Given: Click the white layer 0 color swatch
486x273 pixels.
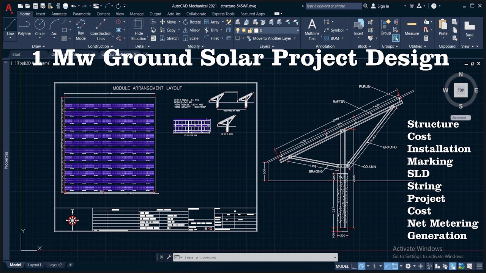Looking at the screenshot, I should 256,30.
